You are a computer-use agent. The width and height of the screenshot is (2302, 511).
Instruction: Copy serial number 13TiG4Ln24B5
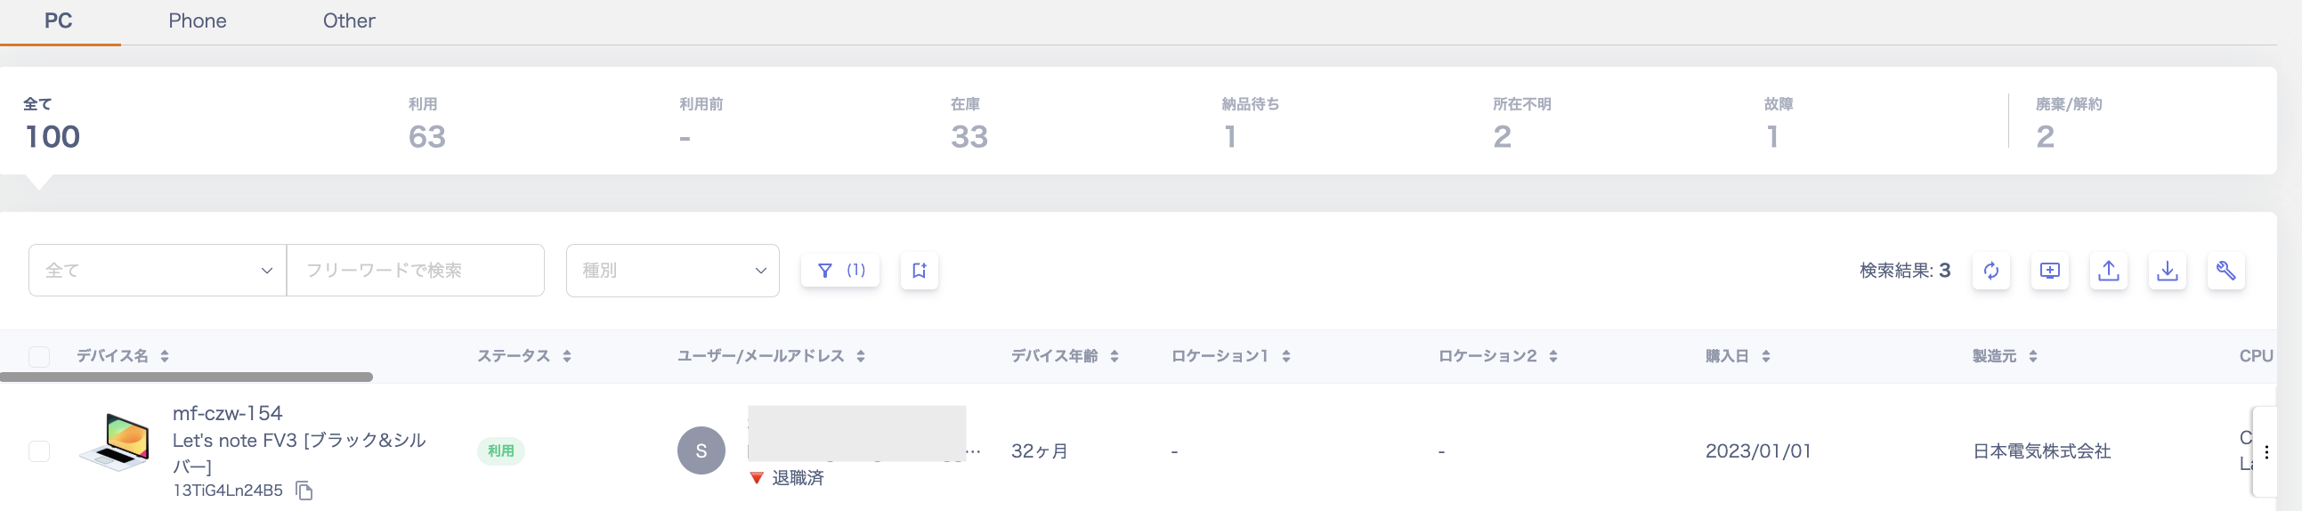[x=304, y=491]
